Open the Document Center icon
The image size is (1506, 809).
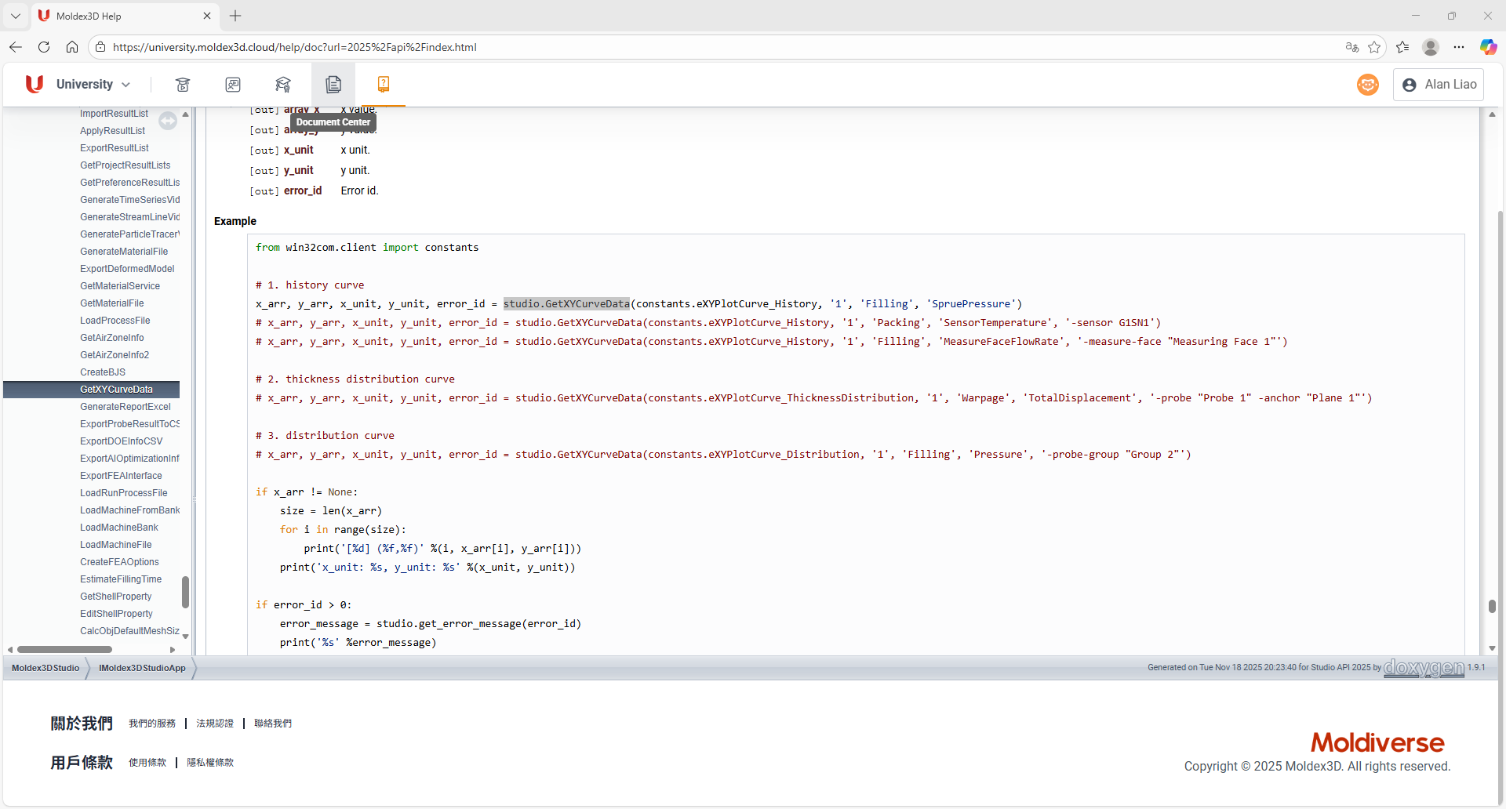click(333, 84)
